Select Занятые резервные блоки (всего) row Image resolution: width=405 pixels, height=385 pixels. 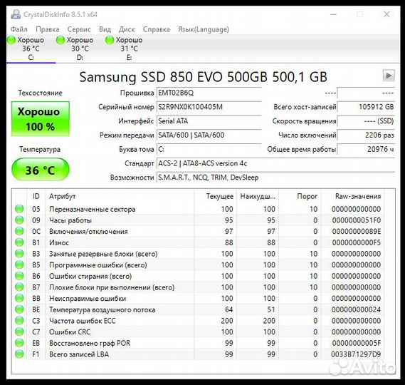pos(198,254)
